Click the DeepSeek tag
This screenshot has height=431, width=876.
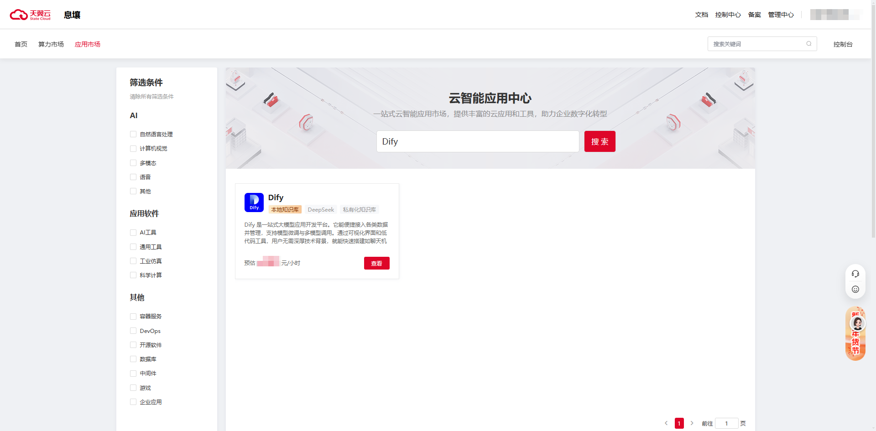pos(321,210)
